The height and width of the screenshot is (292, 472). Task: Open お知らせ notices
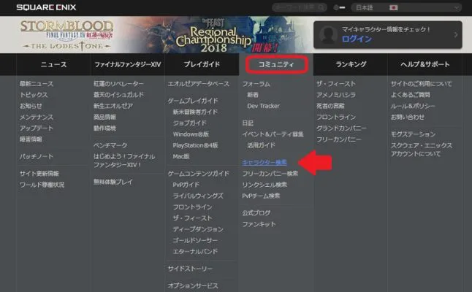coord(31,106)
